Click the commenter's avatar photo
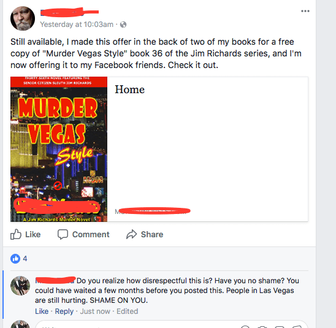Screen dimensions: 336x328 click(x=20, y=286)
